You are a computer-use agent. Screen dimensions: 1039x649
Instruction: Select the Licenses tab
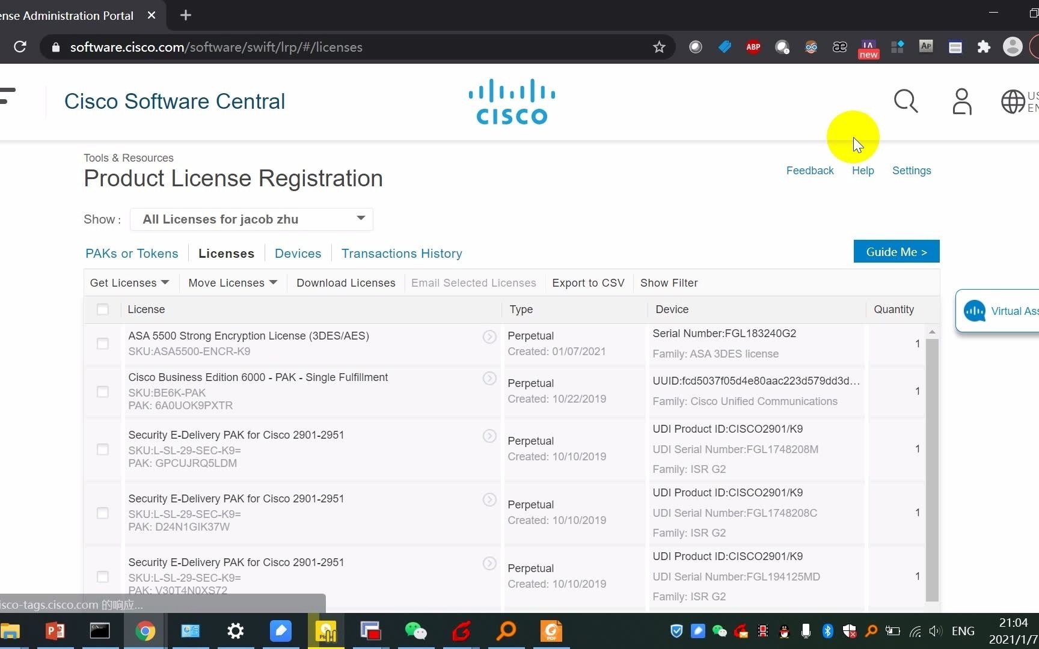tap(226, 254)
